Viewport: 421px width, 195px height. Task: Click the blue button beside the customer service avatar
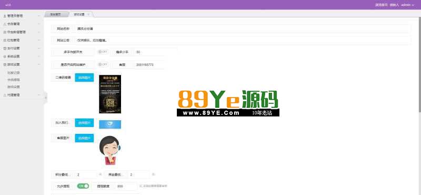[x=84, y=138]
